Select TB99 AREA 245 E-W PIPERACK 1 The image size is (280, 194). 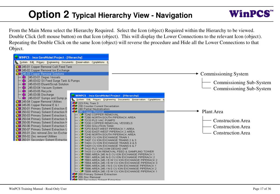click(121, 171)
